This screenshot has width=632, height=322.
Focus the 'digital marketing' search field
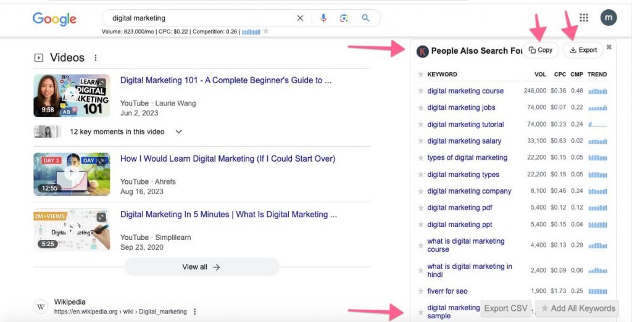(202, 18)
